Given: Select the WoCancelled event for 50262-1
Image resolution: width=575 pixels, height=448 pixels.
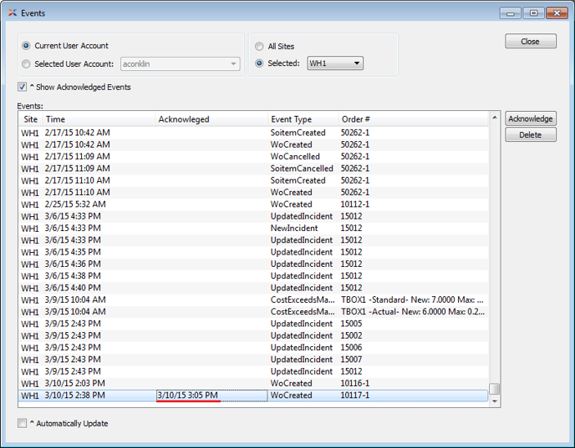Looking at the screenshot, I should pos(295,156).
